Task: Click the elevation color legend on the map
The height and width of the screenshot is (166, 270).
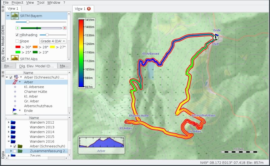Action: 86,53
